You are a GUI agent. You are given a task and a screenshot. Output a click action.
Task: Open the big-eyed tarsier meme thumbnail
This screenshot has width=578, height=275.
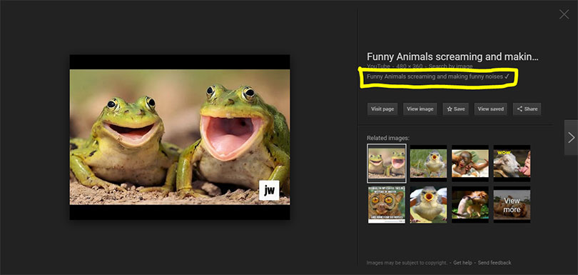tap(386, 204)
